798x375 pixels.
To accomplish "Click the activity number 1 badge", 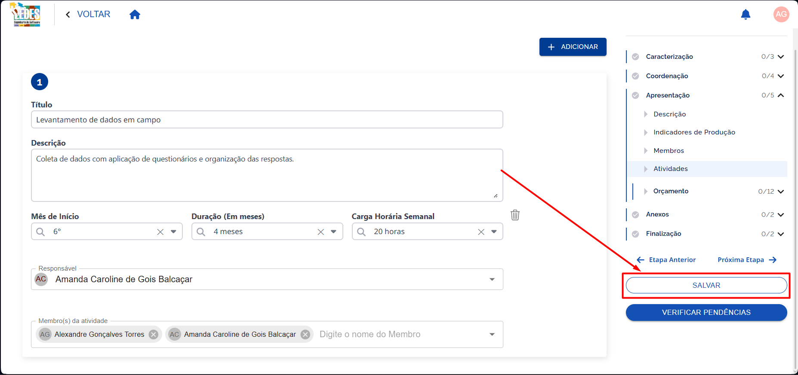I will click(x=40, y=82).
